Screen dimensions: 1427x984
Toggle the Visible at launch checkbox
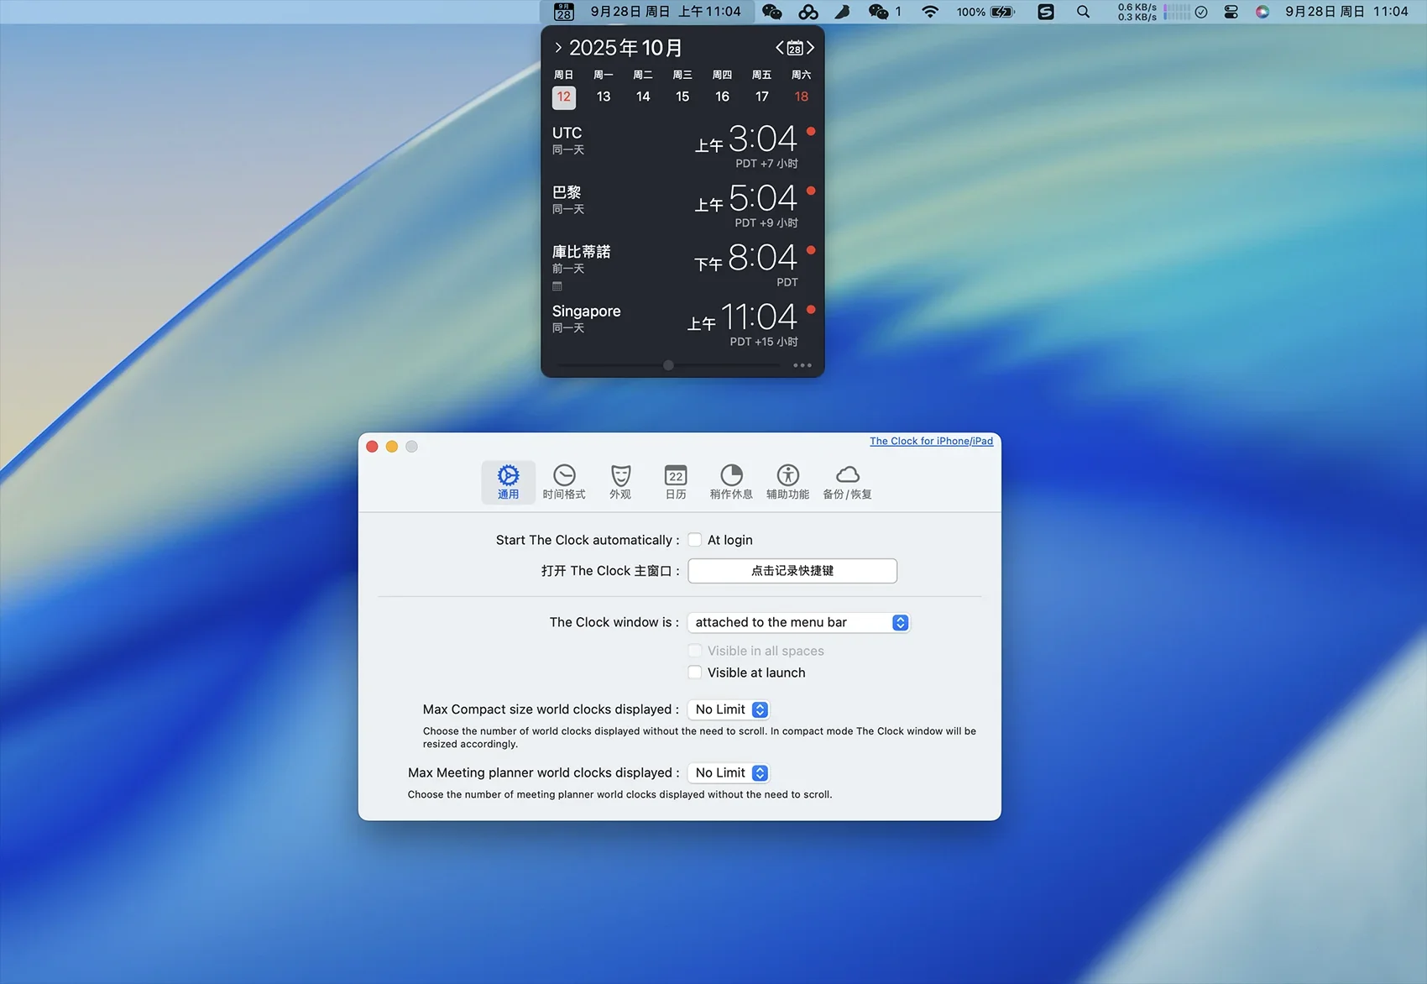point(695,673)
